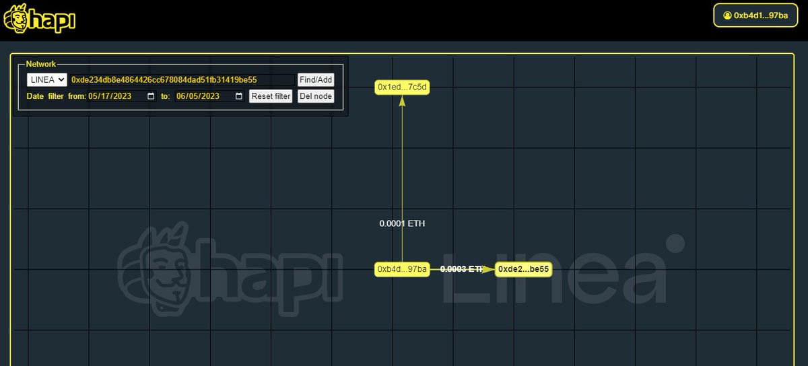
Task: Click the user avatar icon in the wallet button
Action: (727, 15)
